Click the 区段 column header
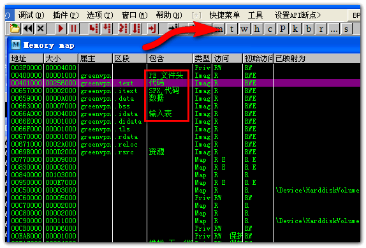 [x=129, y=58]
